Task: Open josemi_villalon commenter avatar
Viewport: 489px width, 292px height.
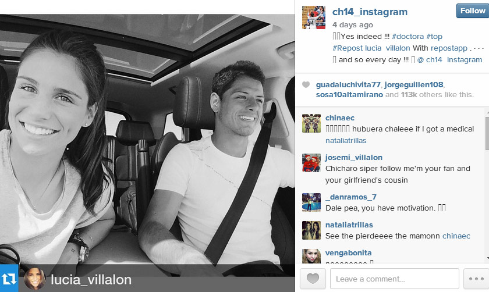Action: 311,163
